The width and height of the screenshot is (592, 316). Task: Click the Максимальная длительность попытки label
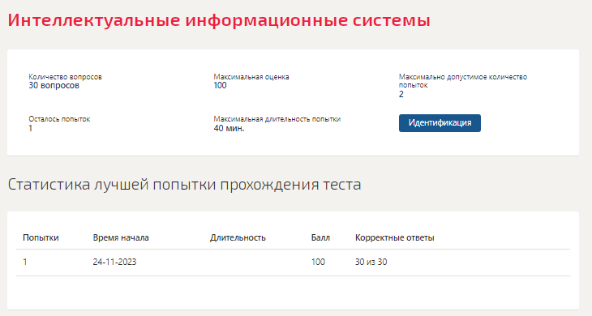pos(277,119)
